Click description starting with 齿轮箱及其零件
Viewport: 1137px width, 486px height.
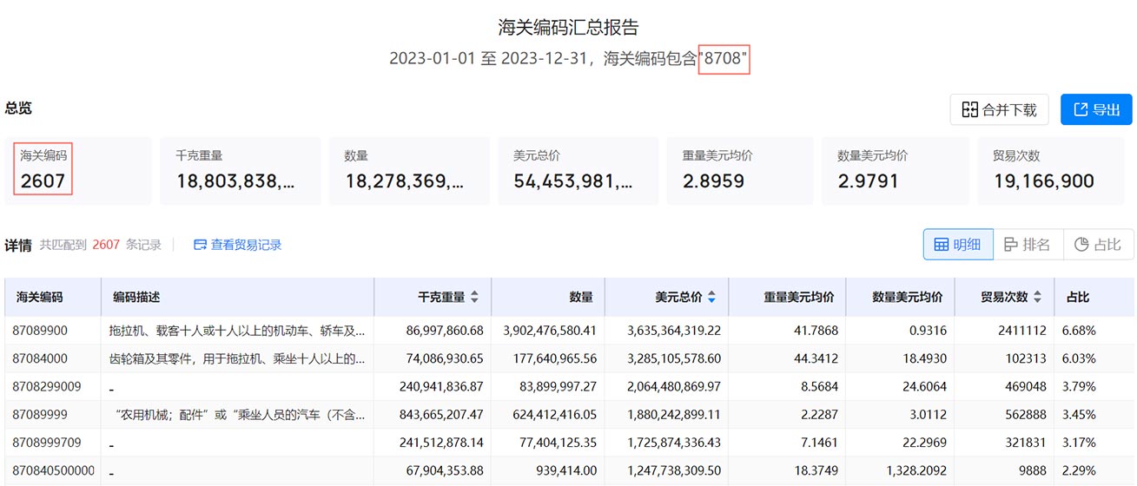(237, 358)
